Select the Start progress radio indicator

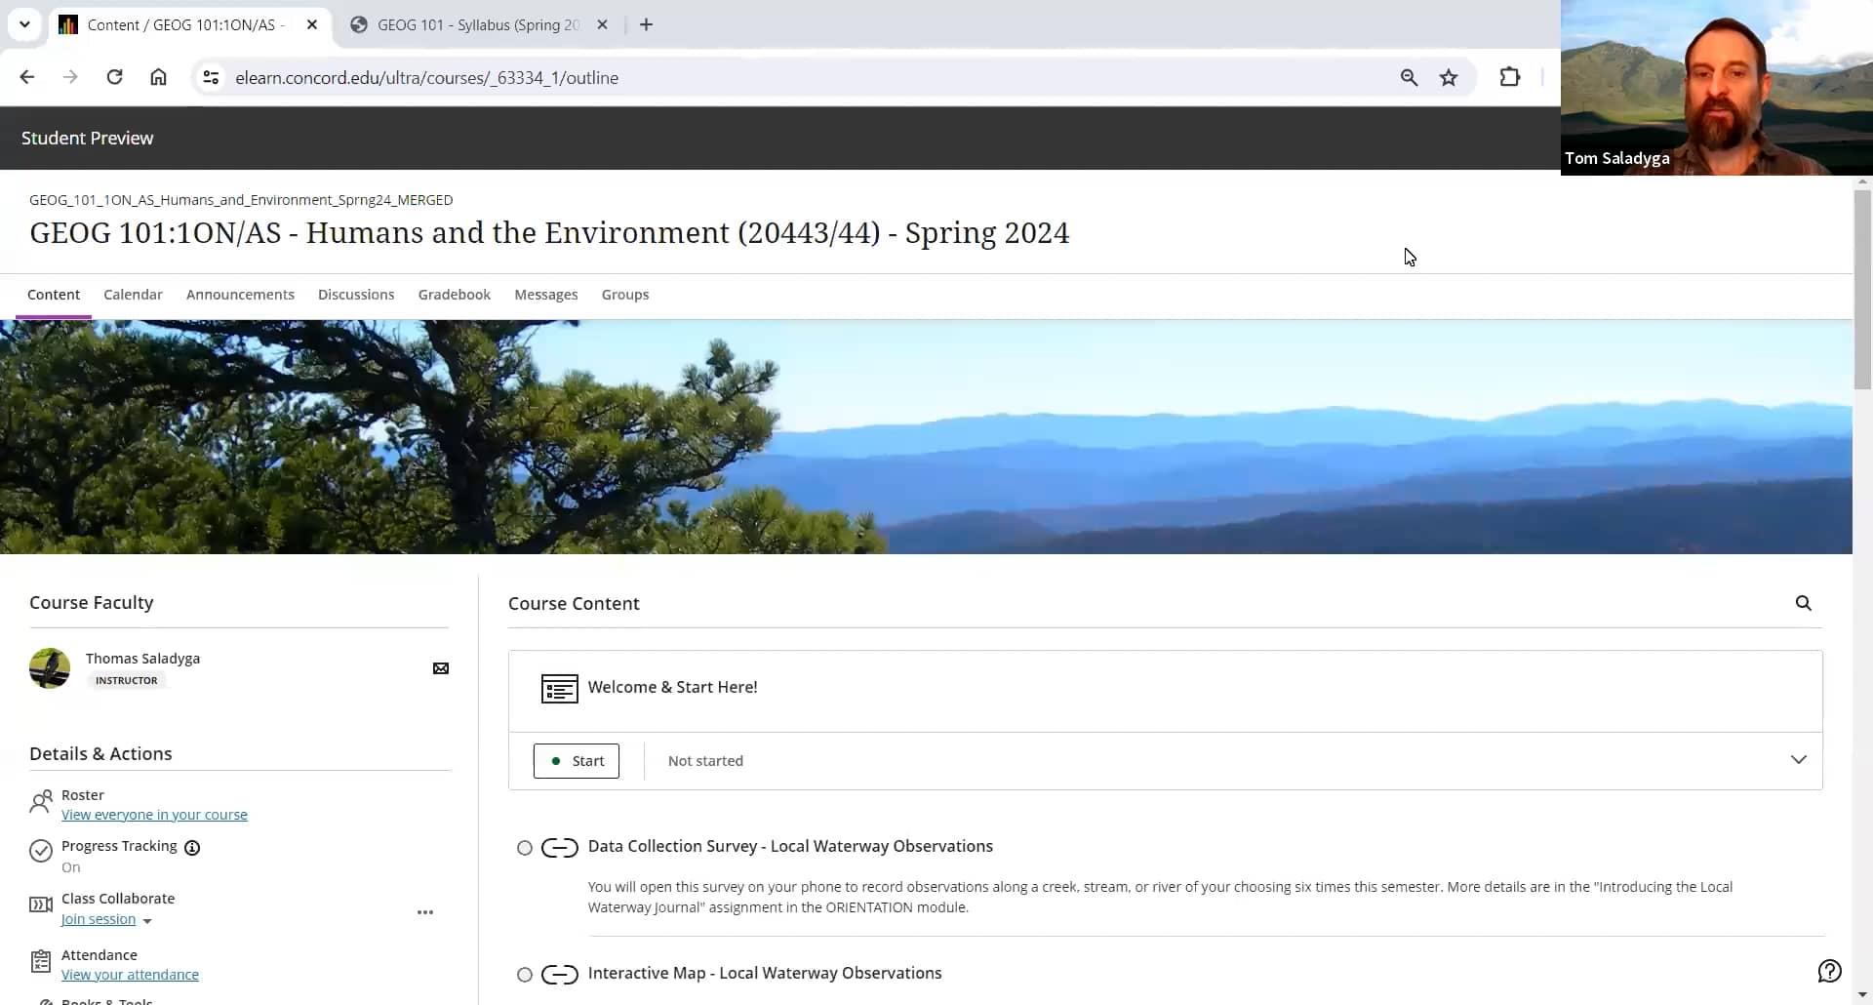click(x=555, y=761)
